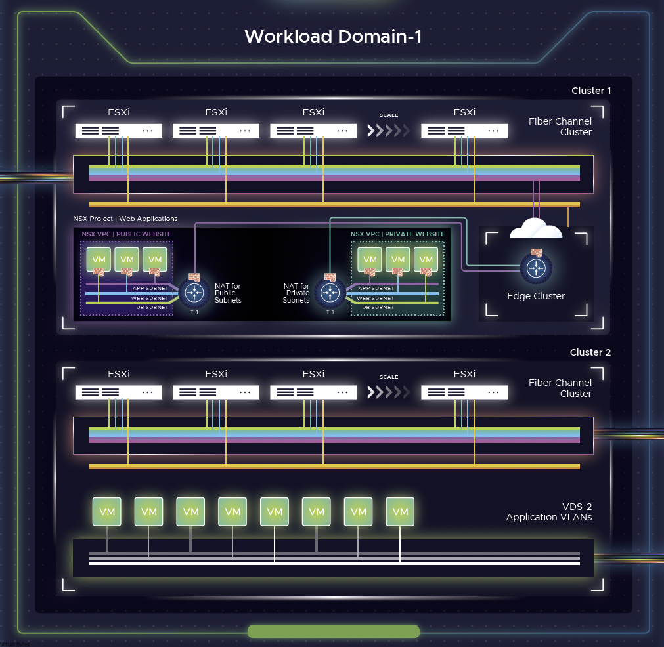This screenshot has width=664, height=647.
Task: Select the second ESXi host in Cluster 2
Action: 216,392
